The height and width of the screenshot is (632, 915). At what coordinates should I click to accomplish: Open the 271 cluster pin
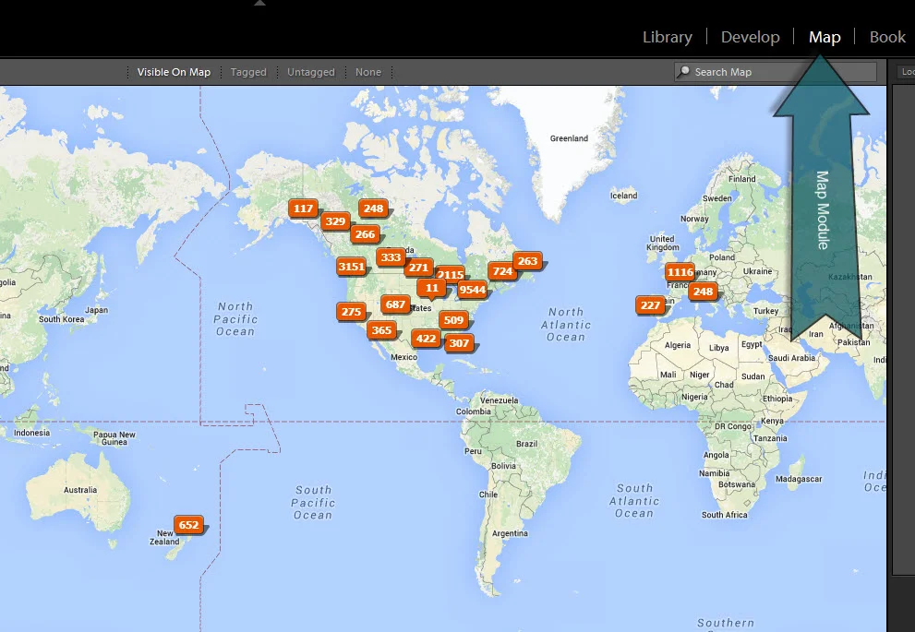point(418,268)
